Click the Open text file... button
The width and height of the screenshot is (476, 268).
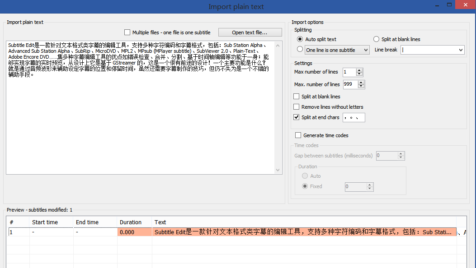pos(250,32)
